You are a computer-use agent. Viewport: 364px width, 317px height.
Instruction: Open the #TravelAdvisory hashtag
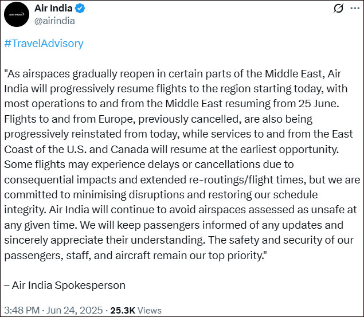tap(44, 44)
